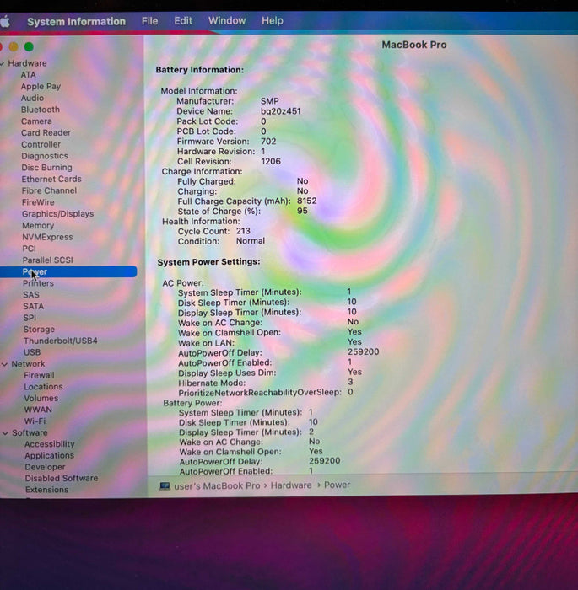Click the Full Charge Capacity value 8152
The width and height of the screenshot is (578, 590).
(306, 201)
